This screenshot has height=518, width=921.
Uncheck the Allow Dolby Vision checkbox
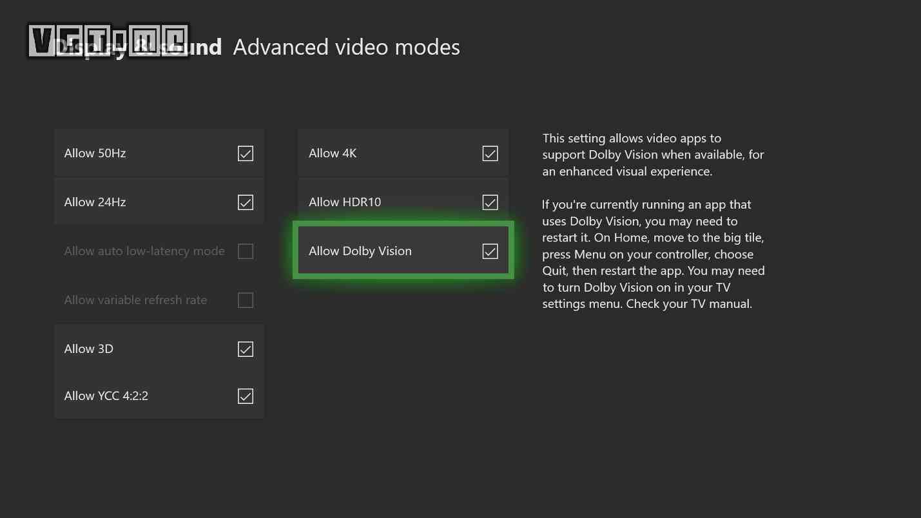(x=490, y=251)
